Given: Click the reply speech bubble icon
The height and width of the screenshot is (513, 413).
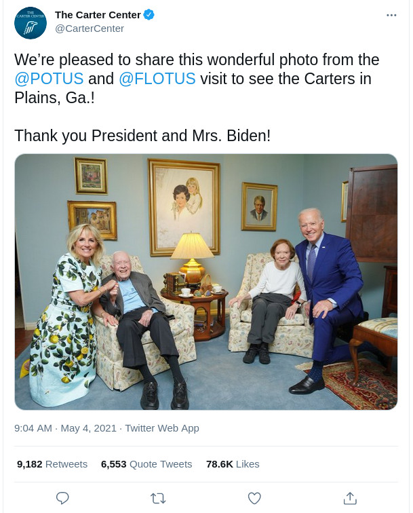Looking at the screenshot, I should coord(62,498).
